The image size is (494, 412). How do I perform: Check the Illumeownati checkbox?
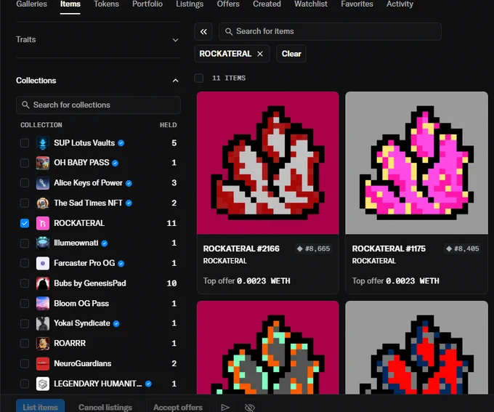25,243
